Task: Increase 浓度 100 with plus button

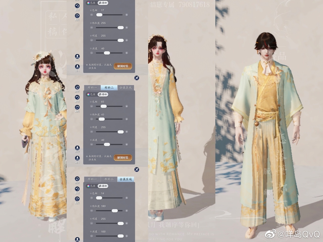Action: click(x=127, y=236)
